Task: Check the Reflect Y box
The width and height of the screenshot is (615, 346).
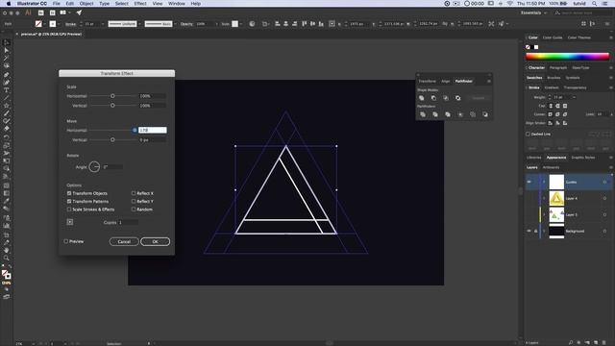Action: (134, 201)
